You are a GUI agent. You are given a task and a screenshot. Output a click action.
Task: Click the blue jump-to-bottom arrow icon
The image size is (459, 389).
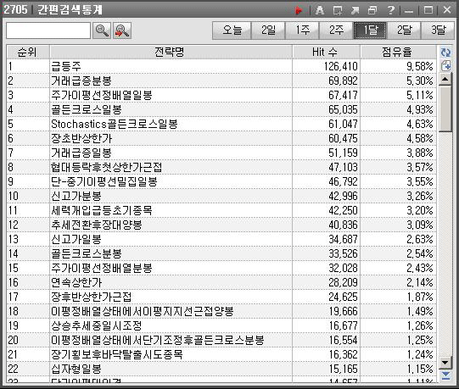(x=445, y=375)
